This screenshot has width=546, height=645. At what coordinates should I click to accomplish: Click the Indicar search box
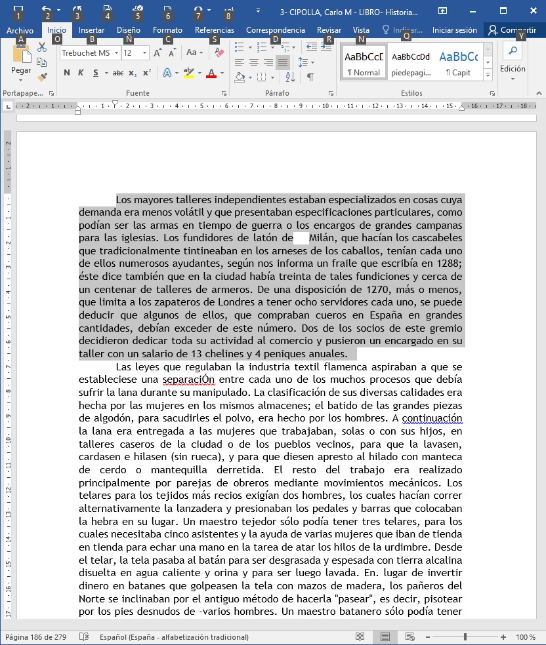(402, 30)
